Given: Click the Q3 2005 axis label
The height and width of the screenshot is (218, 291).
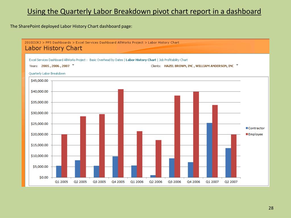Looking at the screenshot, I should pyautogui.click(x=99, y=182).
